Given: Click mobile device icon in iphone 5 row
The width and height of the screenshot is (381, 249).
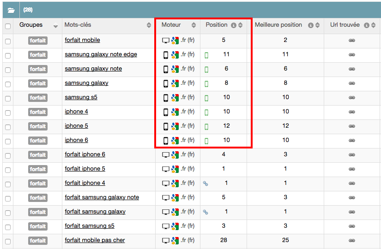Looking at the screenshot, I should click(166, 126).
